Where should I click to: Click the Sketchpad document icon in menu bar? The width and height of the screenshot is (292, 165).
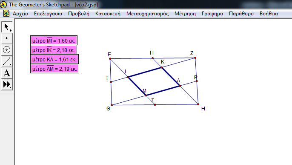[x=6, y=13]
